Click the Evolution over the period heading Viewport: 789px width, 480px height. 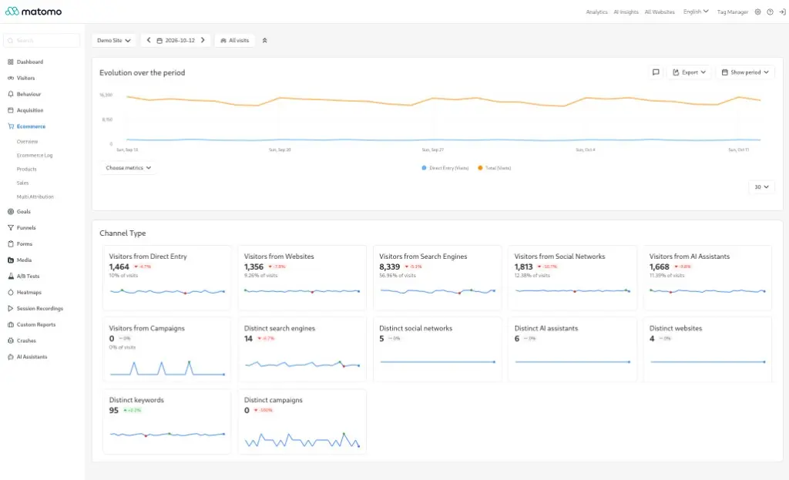coord(143,72)
